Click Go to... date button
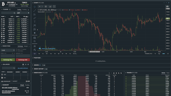The height and width of the screenshot is (96, 171). coord(75,54)
